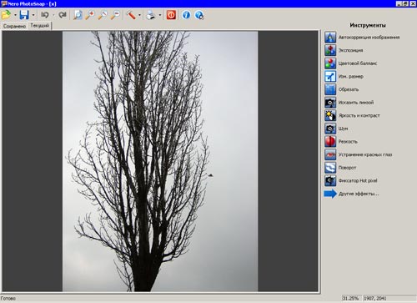Open the Цветовой баланс tool
The image size is (417, 303).
coord(351,63)
